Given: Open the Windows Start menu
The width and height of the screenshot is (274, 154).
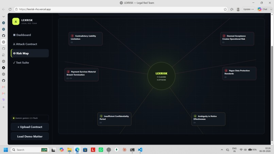Looking at the screenshot, I should coord(6,150).
